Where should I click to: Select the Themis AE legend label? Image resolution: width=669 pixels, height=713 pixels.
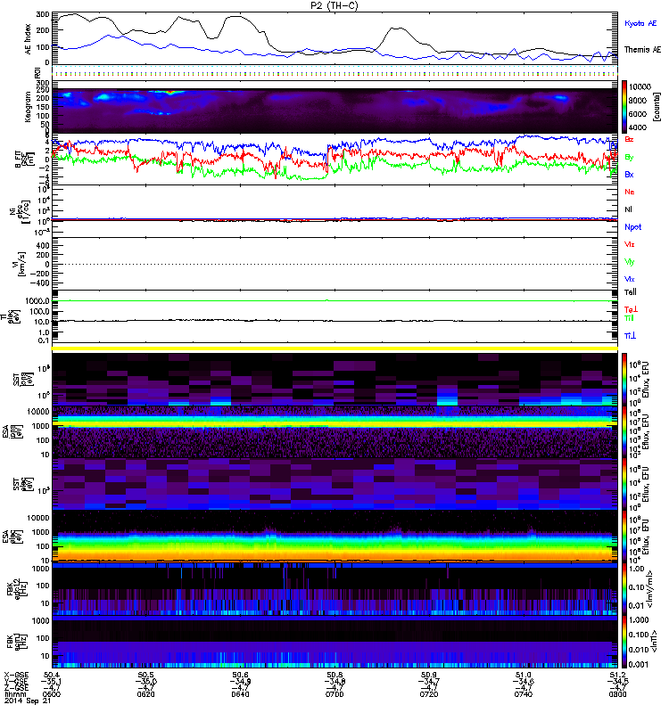click(x=642, y=50)
